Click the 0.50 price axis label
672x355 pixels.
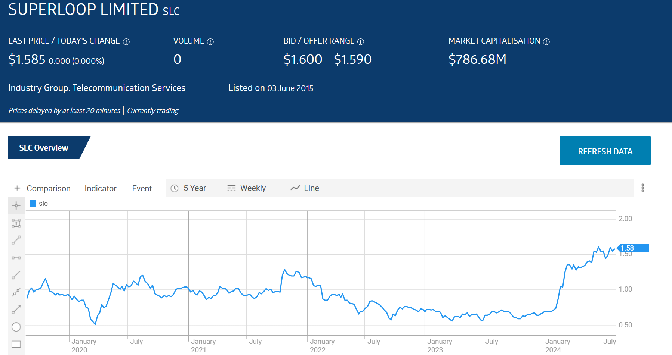point(625,325)
